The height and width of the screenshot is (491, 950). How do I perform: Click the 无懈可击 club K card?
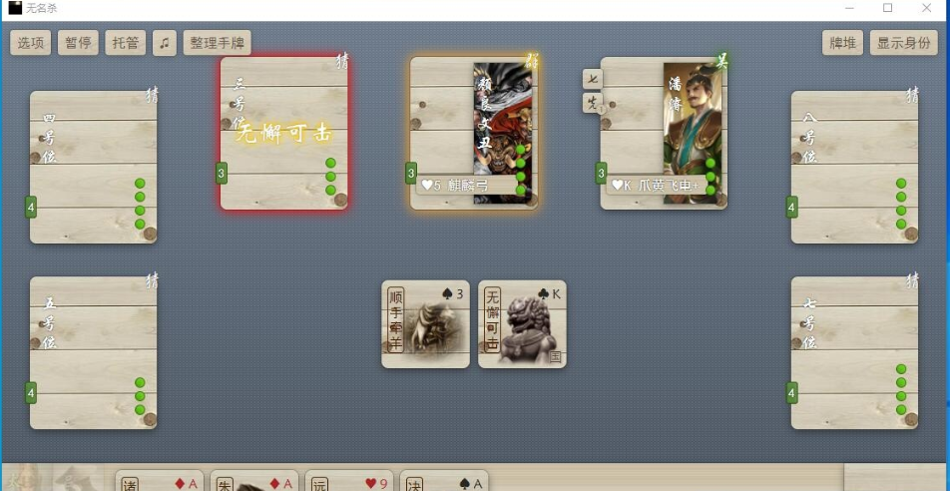coord(522,324)
